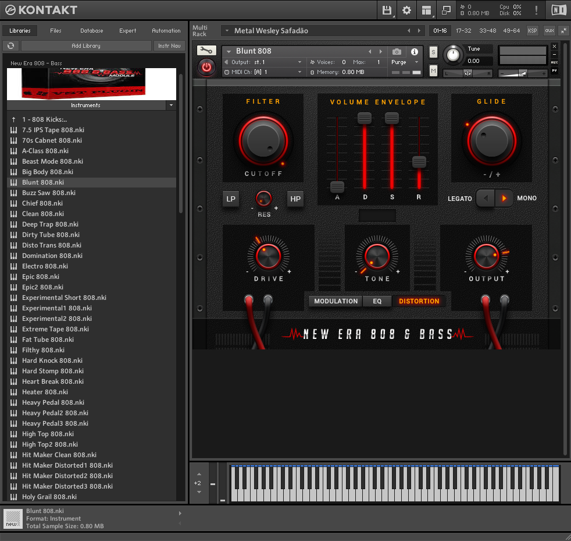Select Dirty Tube 808.nki instrument
The width and height of the screenshot is (571, 541).
(91, 235)
